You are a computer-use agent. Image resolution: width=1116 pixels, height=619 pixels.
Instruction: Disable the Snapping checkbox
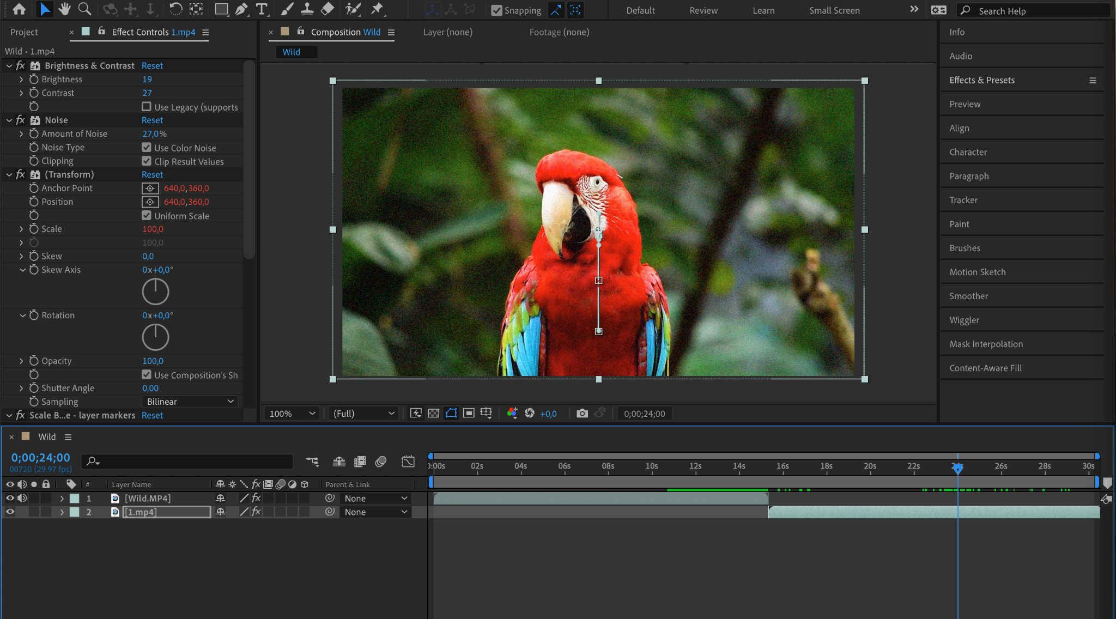click(496, 10)
